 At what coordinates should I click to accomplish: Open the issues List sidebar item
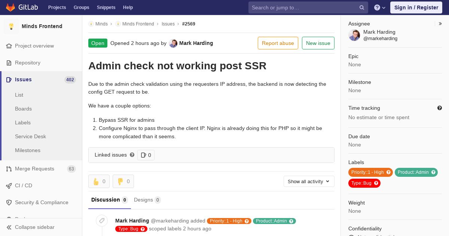click(x=19, y=95)
